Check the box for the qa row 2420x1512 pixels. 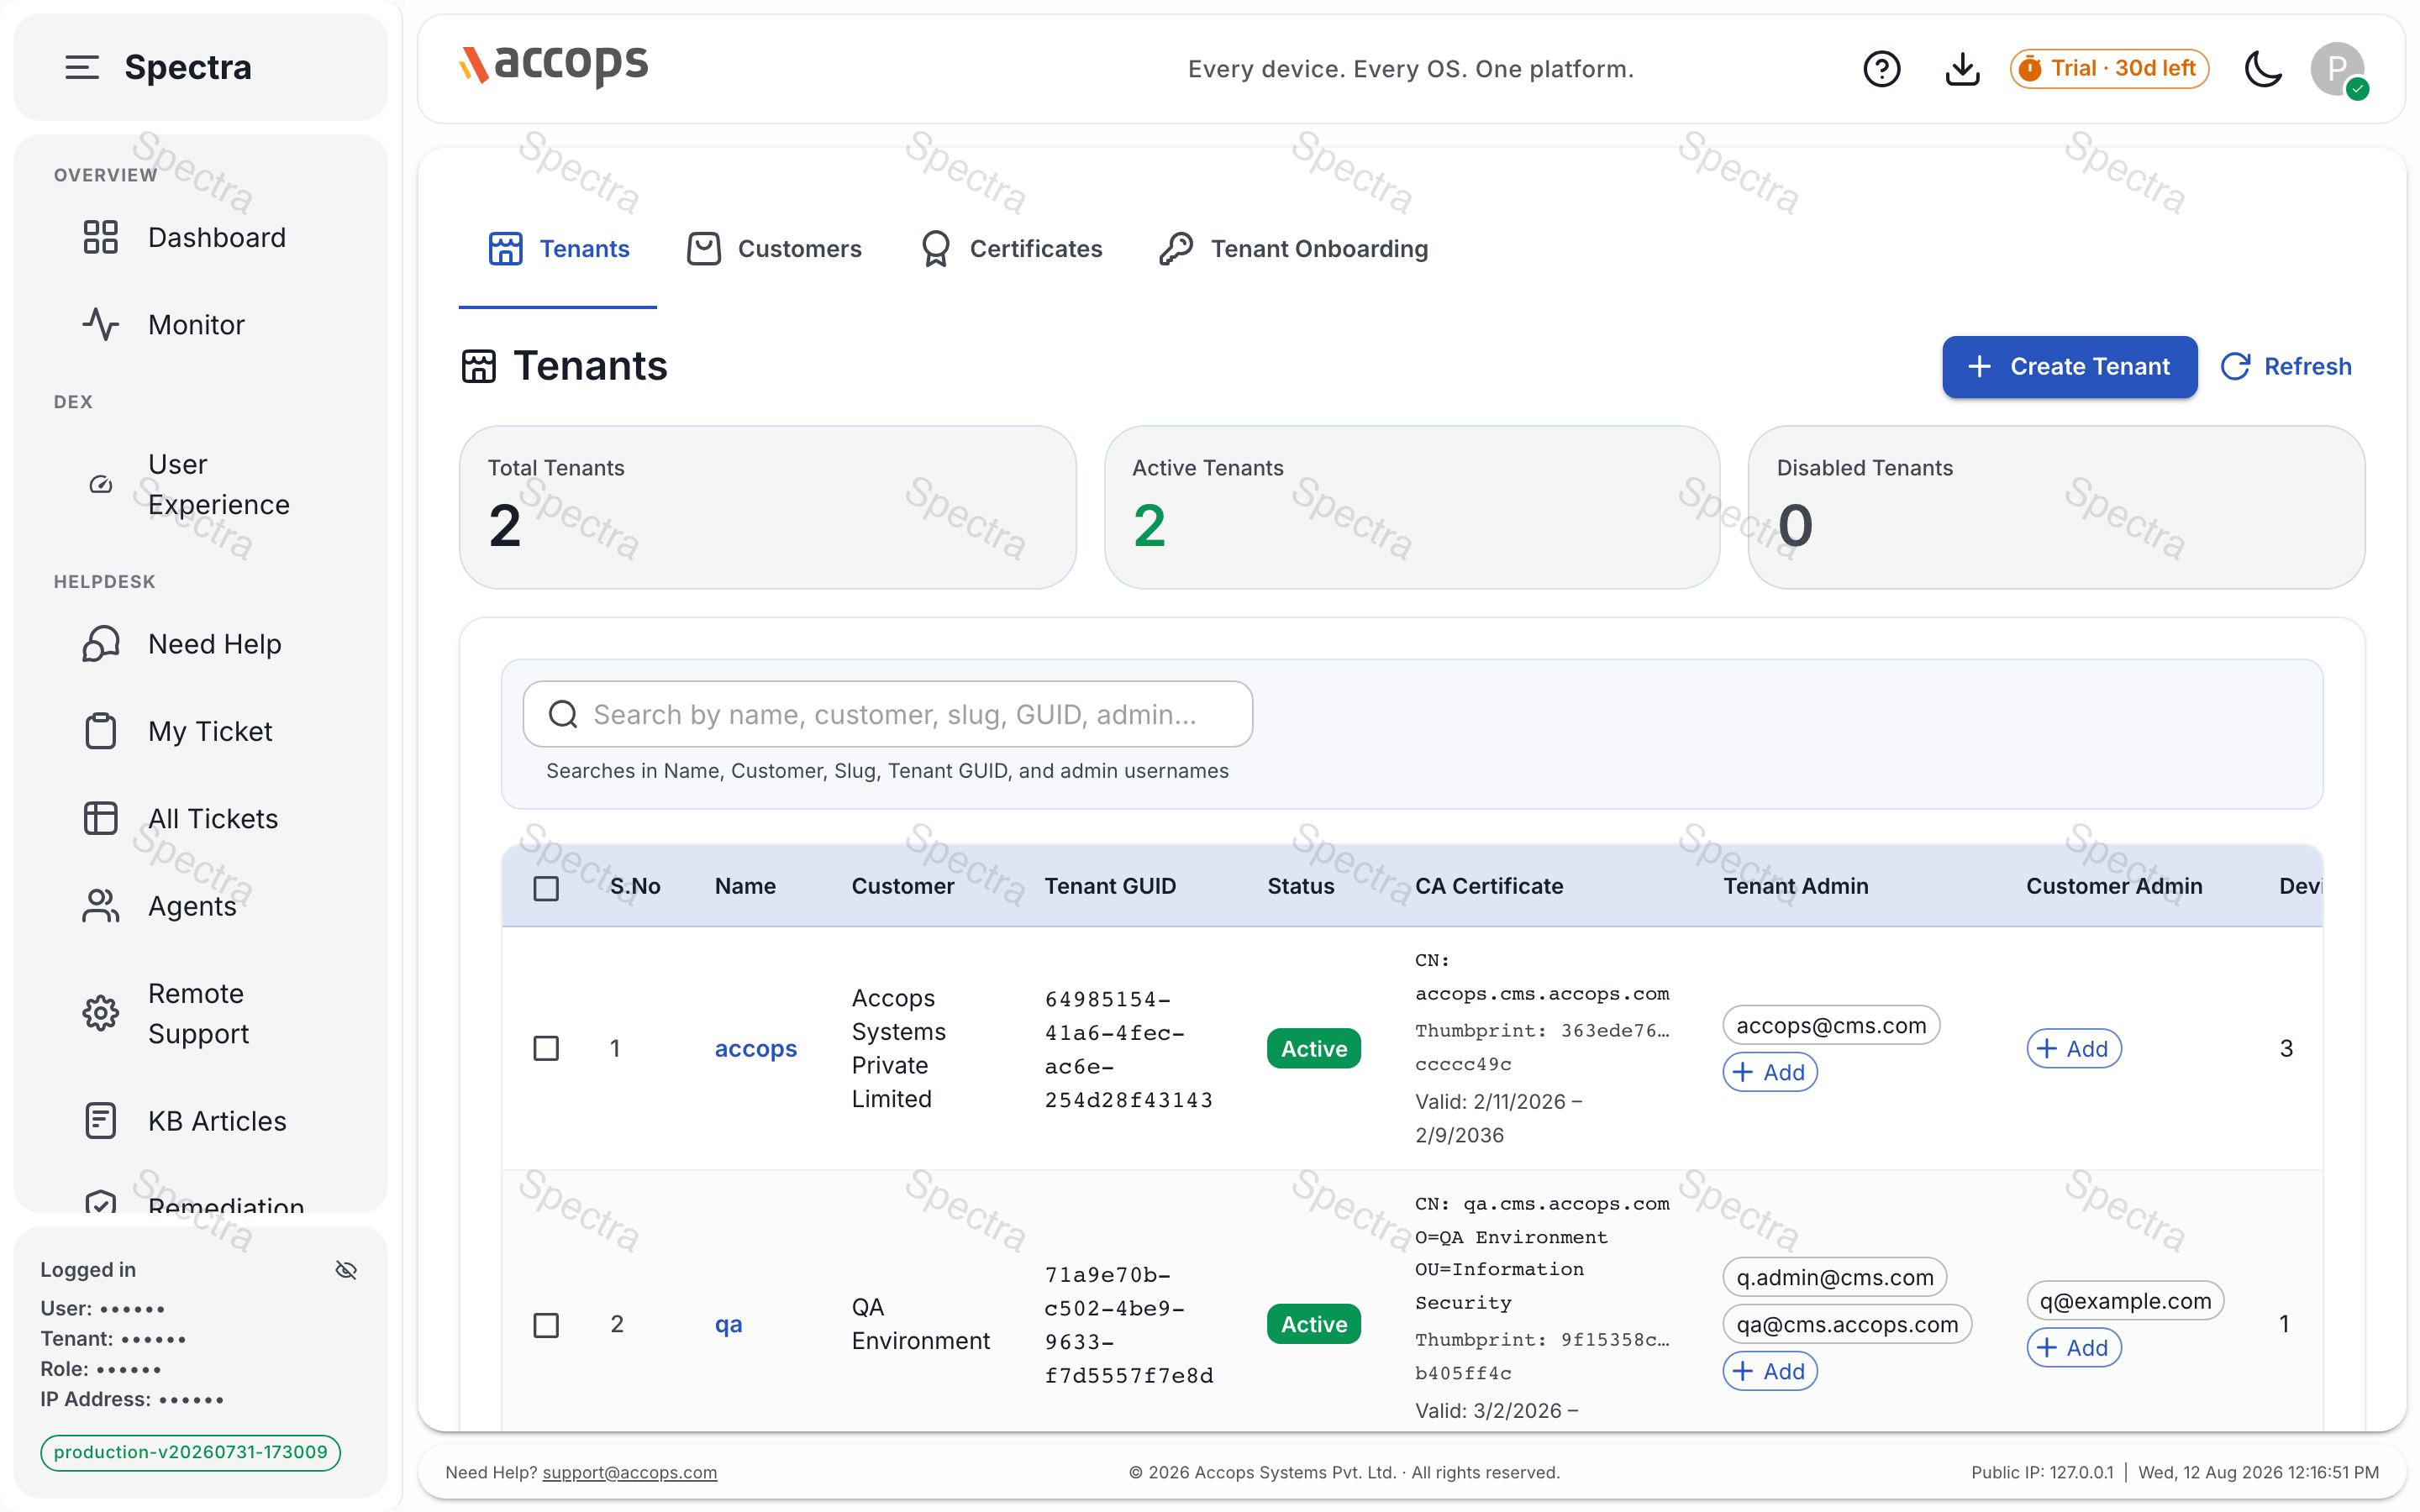coord(546,1325)
